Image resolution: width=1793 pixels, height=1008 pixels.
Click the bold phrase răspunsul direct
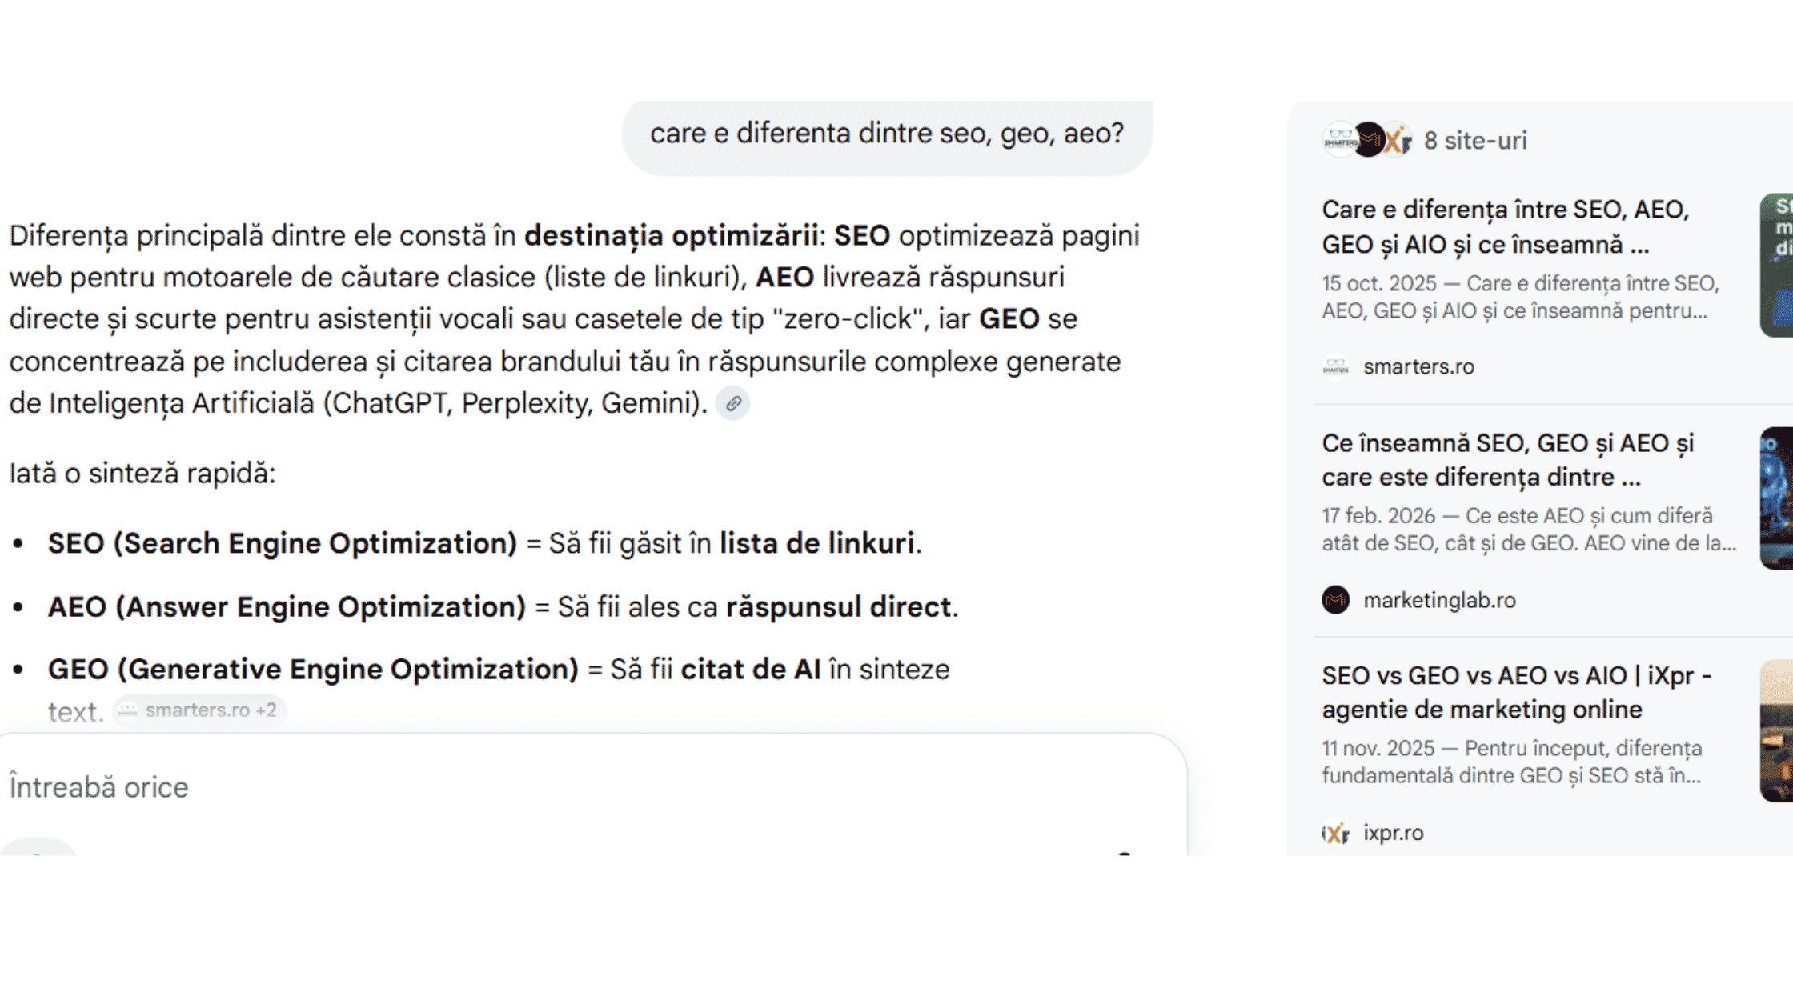tap(838, 606)
